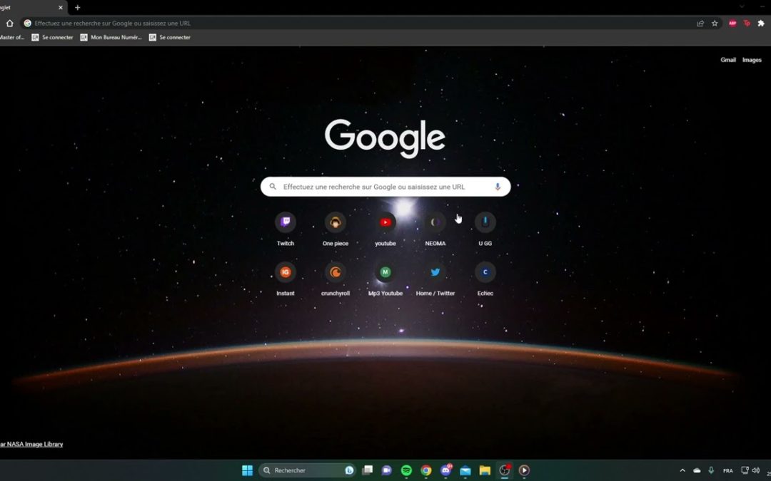The width and height of the screenshot is (771, 481).
Task: Bookmark this page with the star icon
Action: click(715, 23)
